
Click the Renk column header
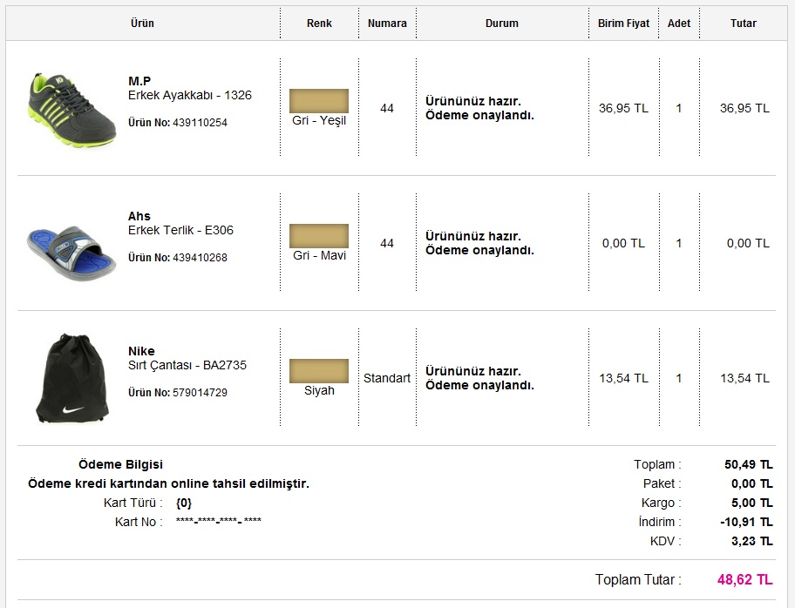pos(319,24)
